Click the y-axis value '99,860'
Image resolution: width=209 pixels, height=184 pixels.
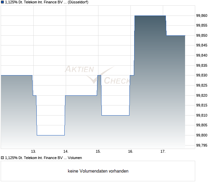pos(202,16)
